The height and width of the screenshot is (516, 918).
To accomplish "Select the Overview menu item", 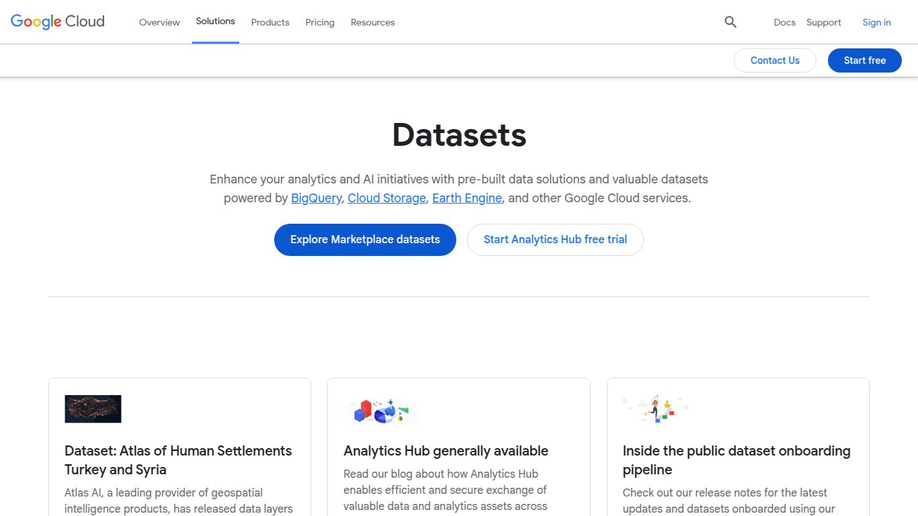I will click(x=159, y=22).
